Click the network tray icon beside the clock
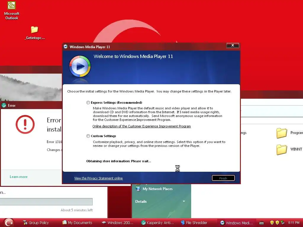The width and height of the screenshot is (303, 227). 283,223
